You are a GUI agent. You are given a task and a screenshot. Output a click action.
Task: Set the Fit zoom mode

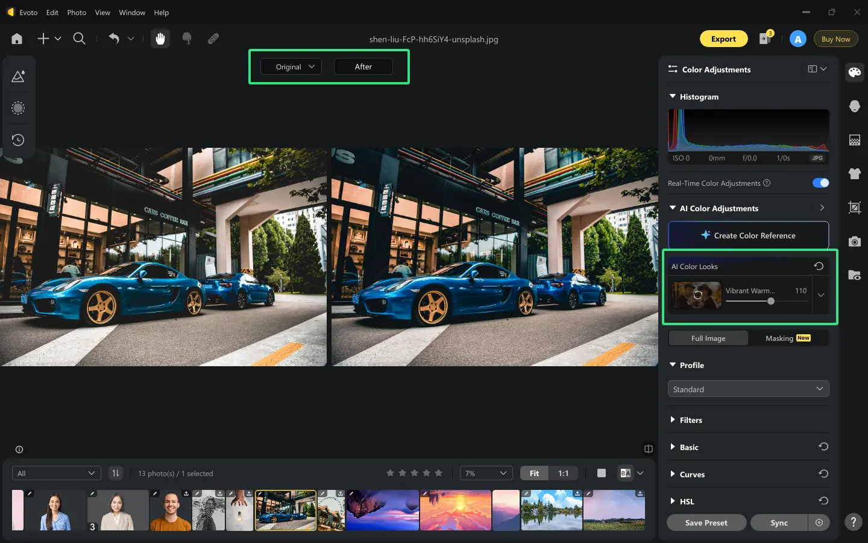535,473
